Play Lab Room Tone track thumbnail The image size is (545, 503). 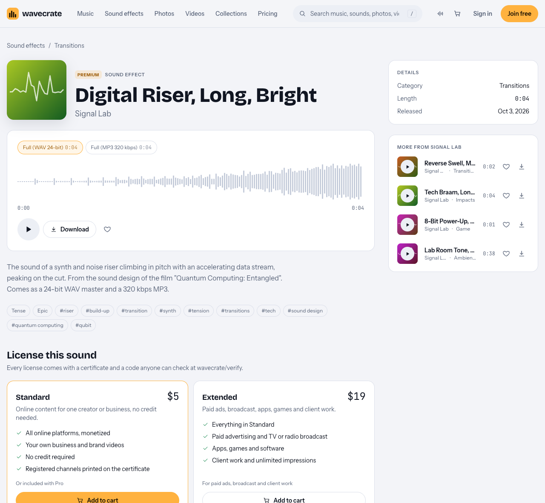click(x=407, y=254)
